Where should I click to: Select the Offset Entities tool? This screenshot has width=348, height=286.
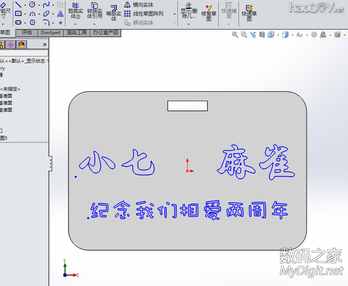click(x=113, y=12)
